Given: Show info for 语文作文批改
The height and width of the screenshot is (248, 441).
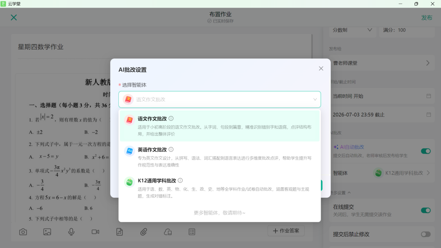Looking at the screenshot, I should pyautogui.click(x=171, y=119).
